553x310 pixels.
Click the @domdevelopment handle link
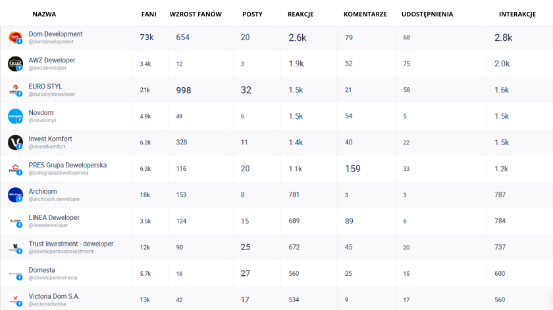click(51, 42)
